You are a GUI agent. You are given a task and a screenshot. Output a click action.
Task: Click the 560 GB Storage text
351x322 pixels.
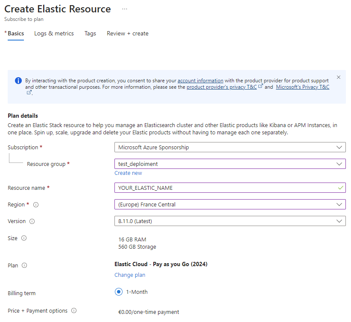[137, 247]
